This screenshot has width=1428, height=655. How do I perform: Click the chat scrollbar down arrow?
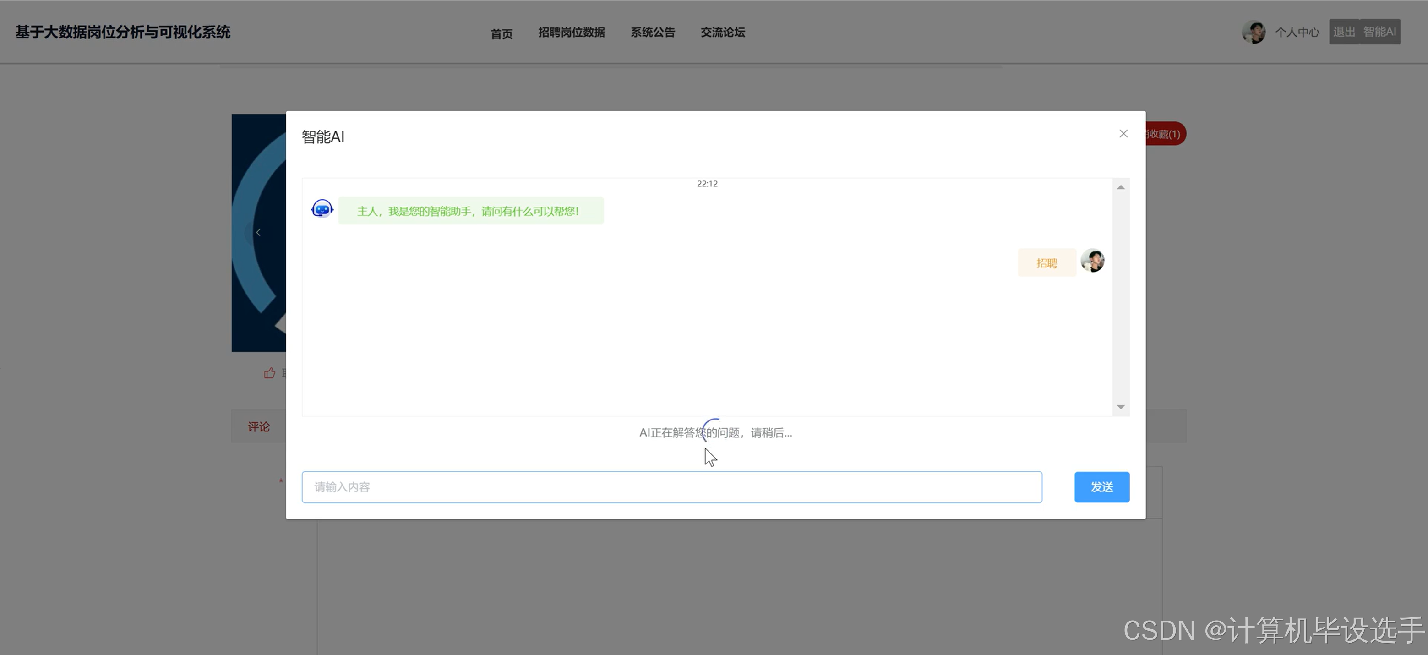(x=1120, y=407)
